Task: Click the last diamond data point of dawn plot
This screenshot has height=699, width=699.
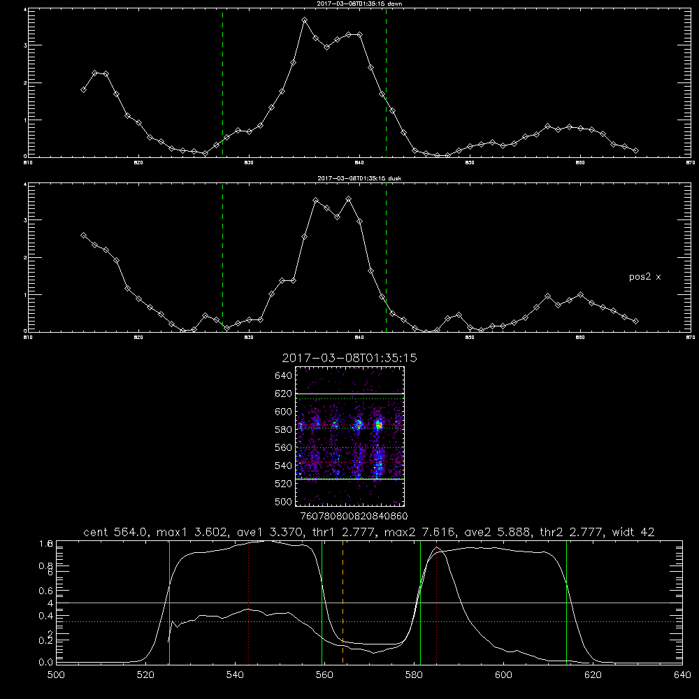Action: (635, 151)
